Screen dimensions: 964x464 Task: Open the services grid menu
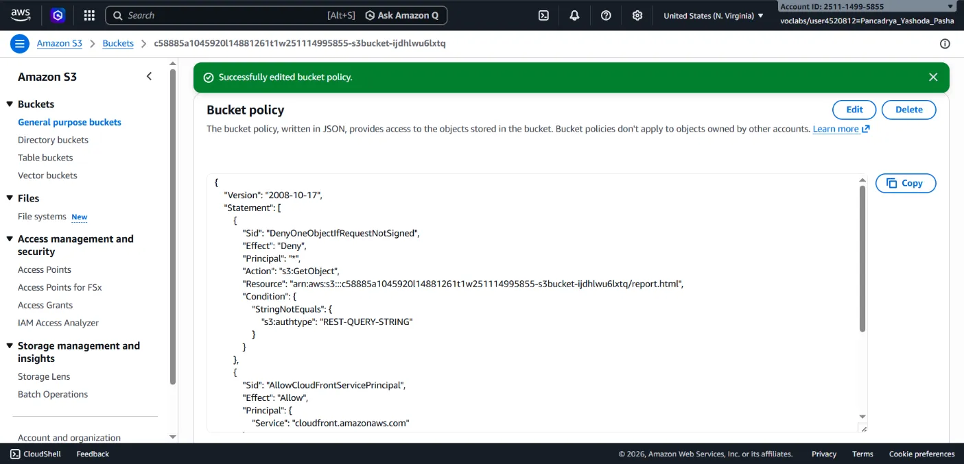(x=89, y=15)
